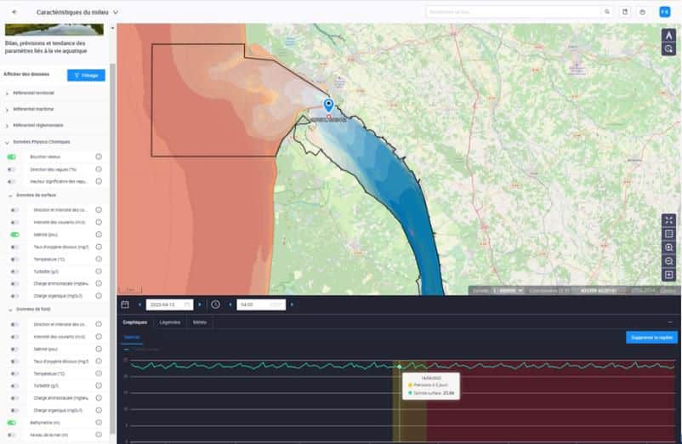The height and width of the screenshot is (444, 682).
Task: Click the blue Filtrage button
Action: pyautogui.click(x=86, y=75)
